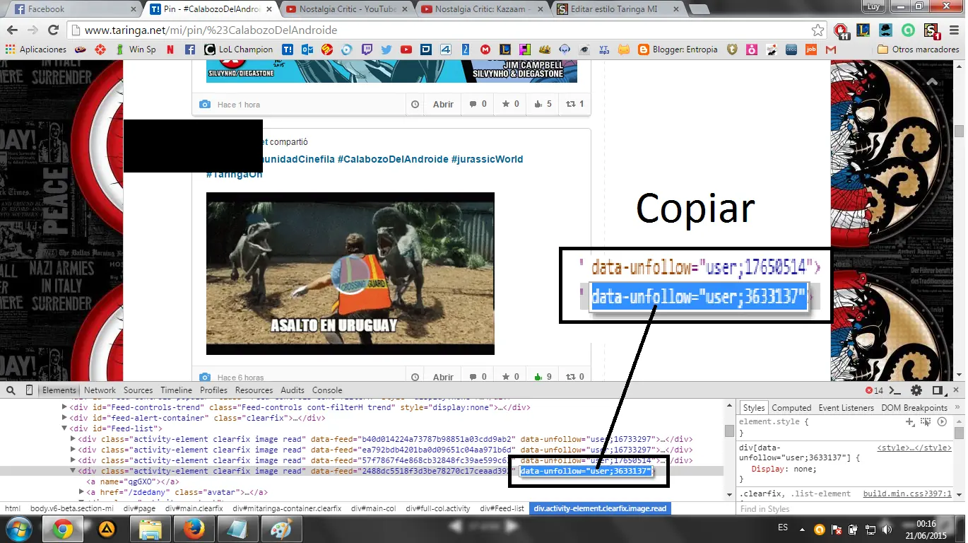Expand activity-element node with data-feed 57f7867f4e86
The width and height of the screenshot is (968, 543).
(x=73, y=460)
